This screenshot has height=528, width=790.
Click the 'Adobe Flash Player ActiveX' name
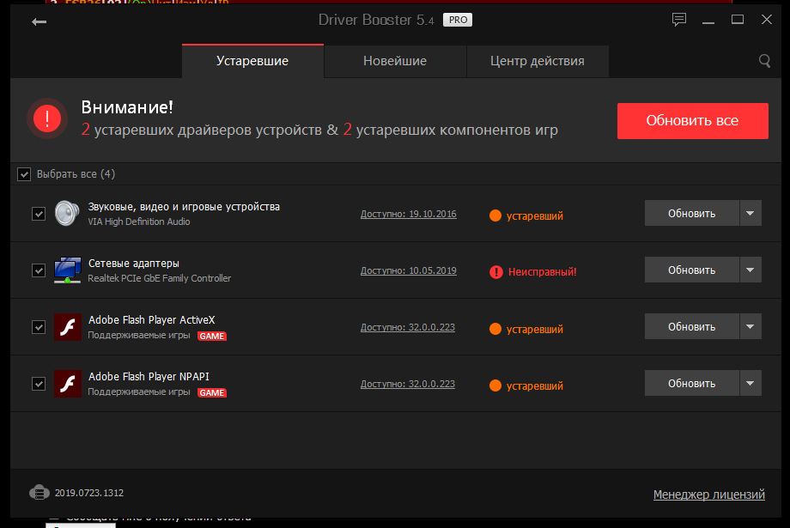[x=152, y=320]
